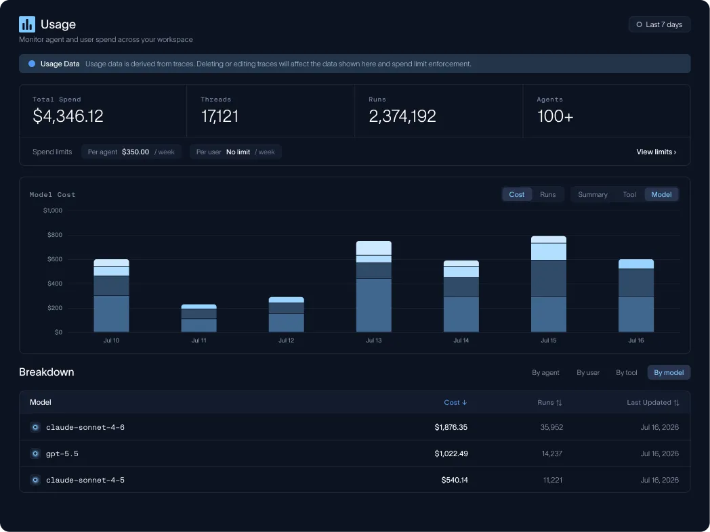Show breakdown By tool
This screenshot has height=532, width=710.
click(x=626, y=372)
